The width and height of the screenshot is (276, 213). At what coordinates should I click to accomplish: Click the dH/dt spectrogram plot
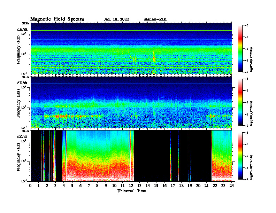(x=131, y=48)
